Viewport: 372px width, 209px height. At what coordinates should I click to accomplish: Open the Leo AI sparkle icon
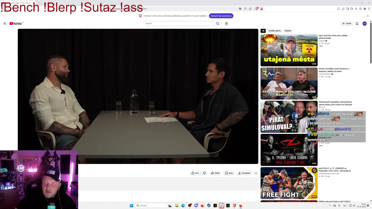point(356,9)
